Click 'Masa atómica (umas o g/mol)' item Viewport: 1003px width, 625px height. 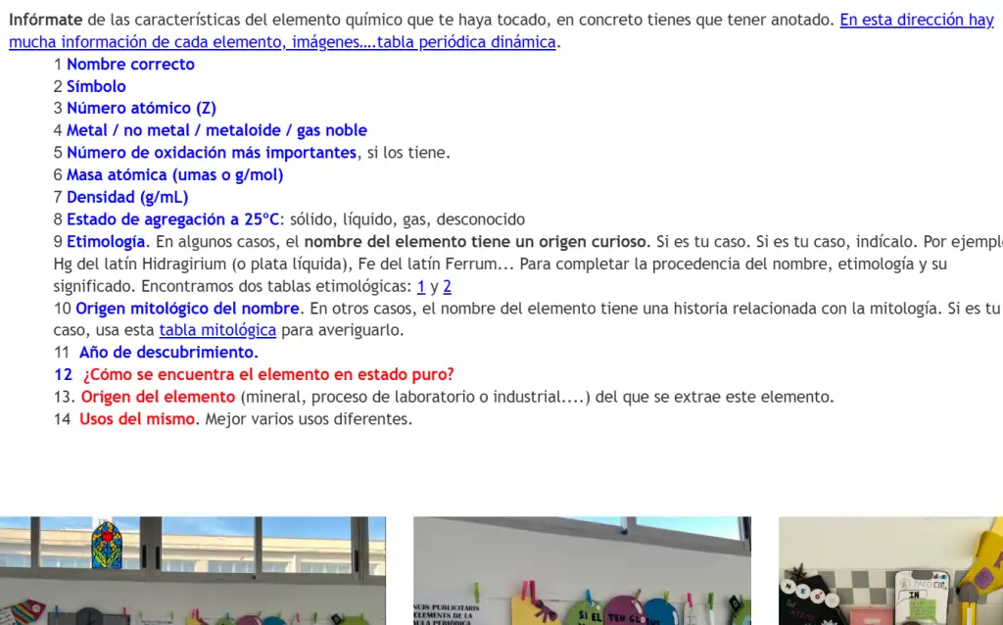click(174, 175)
